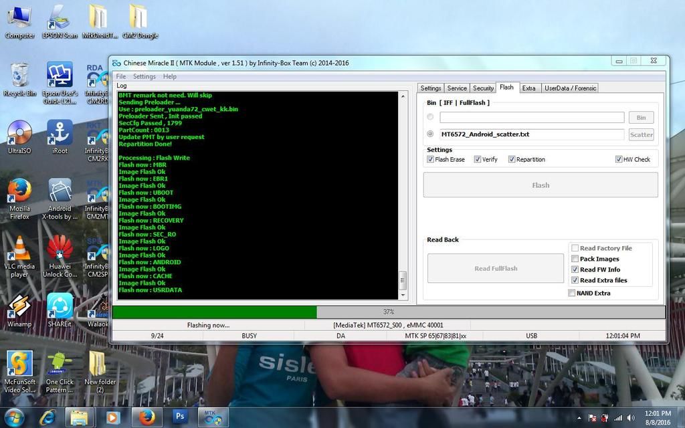The height and width of the screenshot is (428, 685).
Task: Click the 37% flashing progress bar
Action: [x=389, y=312]
